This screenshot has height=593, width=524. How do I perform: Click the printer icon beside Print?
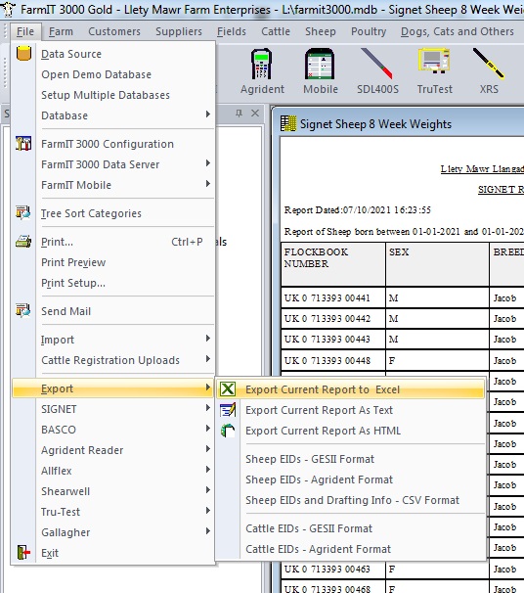(23, 242)
